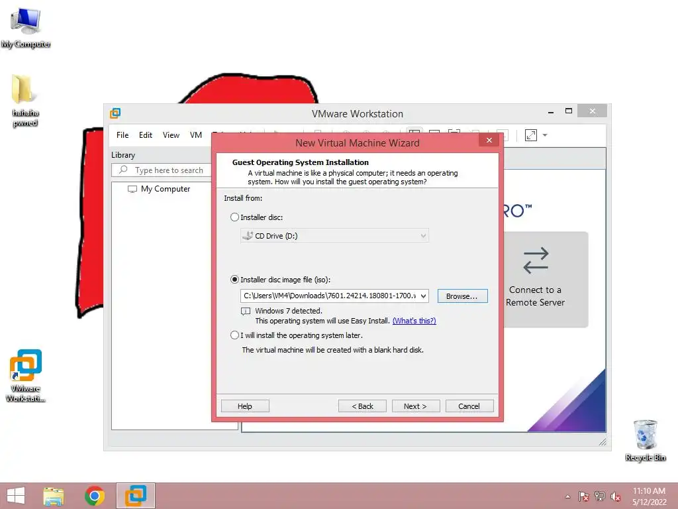Open the View menu in VMware
The width and height of the screenshot is (678, 509).
coord(171,135)
